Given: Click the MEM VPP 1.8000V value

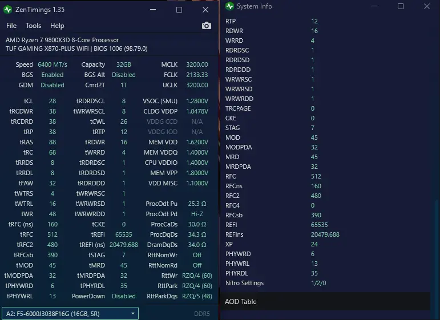Looking at the screenshot, I should coord(197,173).
